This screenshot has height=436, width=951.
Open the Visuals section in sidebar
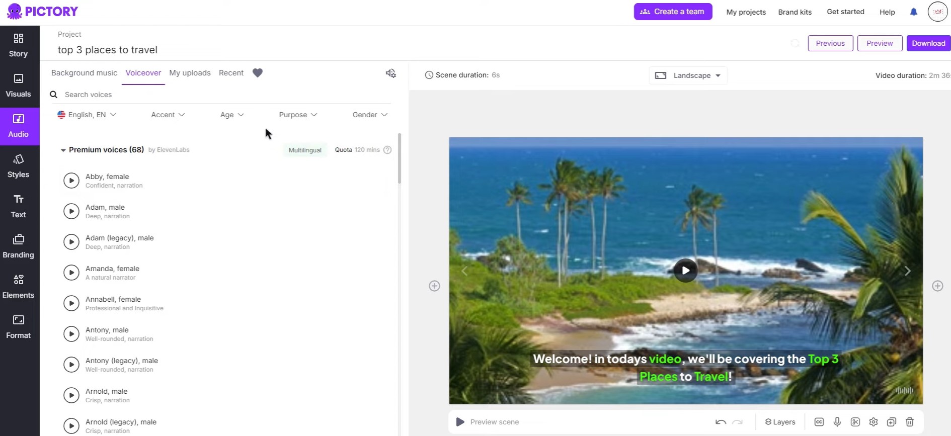(x=19, y=85)
